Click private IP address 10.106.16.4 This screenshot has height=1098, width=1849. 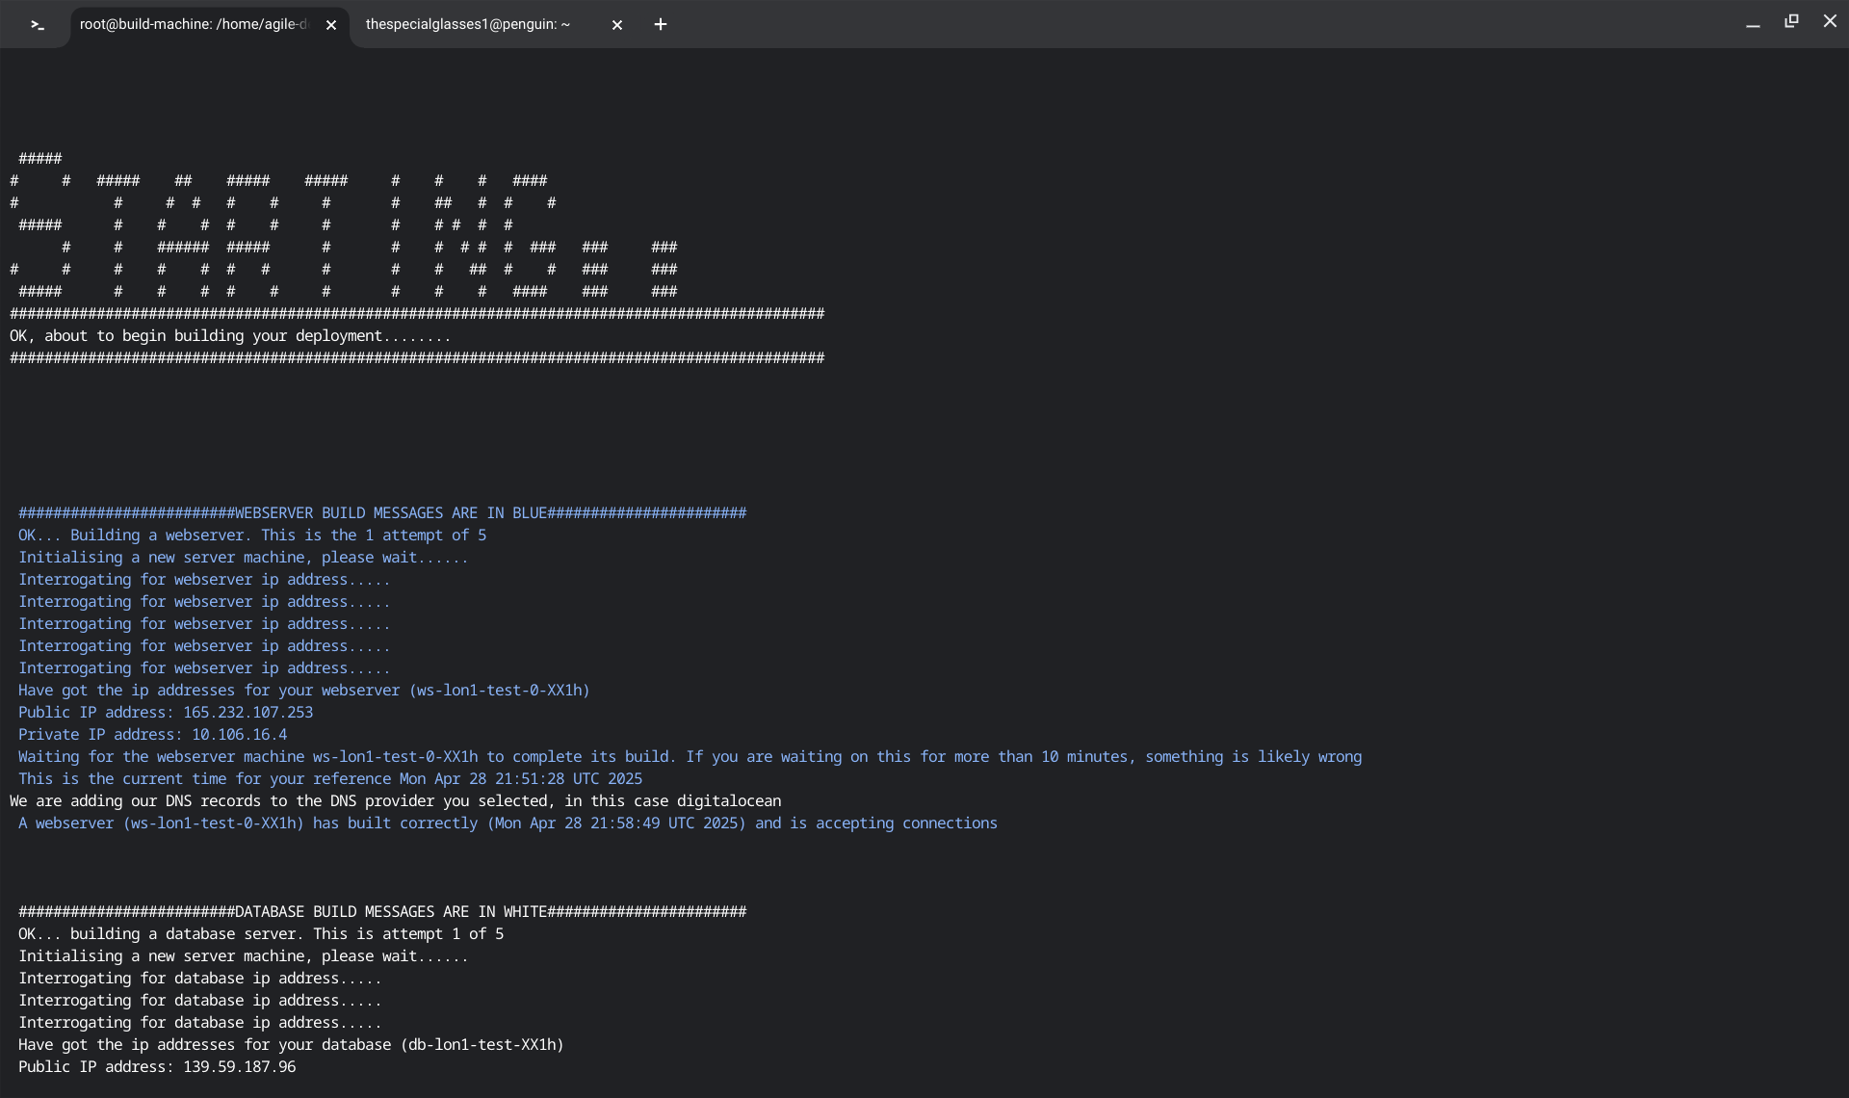point(239,735)
